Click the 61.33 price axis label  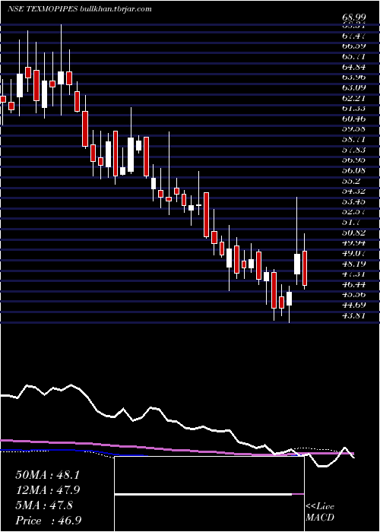353,108
